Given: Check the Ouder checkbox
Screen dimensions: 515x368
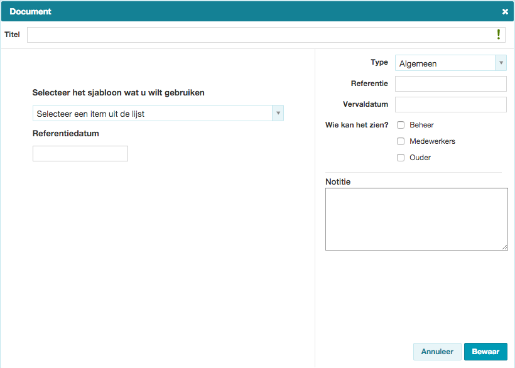Looking at the screenshot, I should (x=400, y=158).
